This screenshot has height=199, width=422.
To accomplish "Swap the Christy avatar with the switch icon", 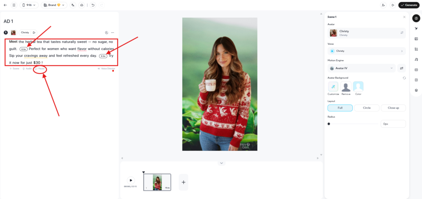I will point(402,33).
